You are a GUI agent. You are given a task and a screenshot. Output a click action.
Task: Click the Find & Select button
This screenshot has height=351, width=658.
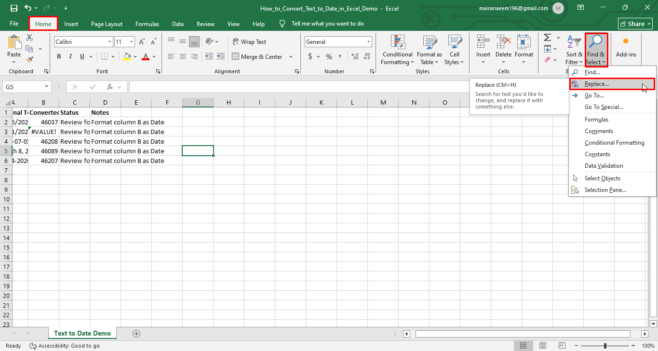[x=596, y=50]
